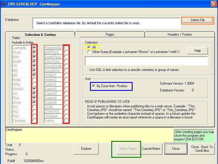Image resolution: width=218 pixels, height=164 pixels.
Task: Click the Select File button
Action: (x=198, y=20)
